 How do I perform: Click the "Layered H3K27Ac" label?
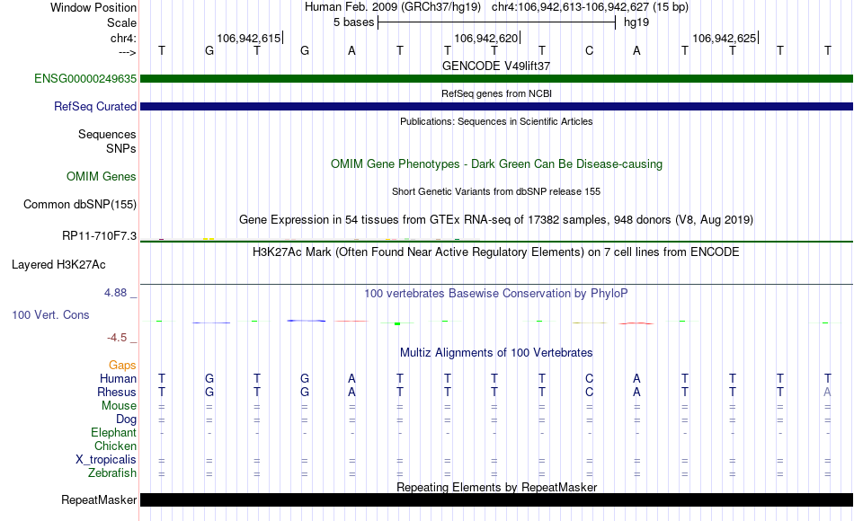tap(58, 265)
